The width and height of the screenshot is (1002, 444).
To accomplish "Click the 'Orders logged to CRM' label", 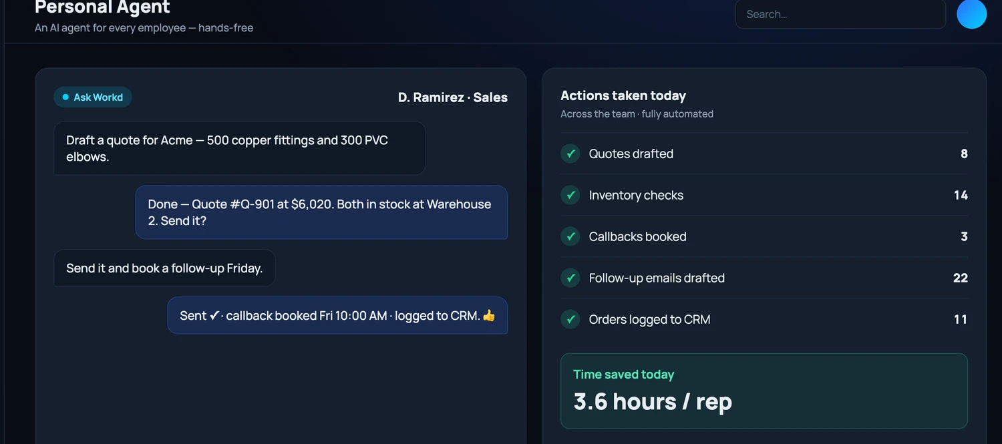I will tap(649, 319).
